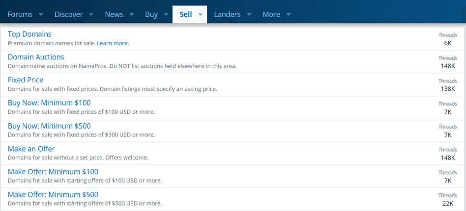Click 'Premium domain names for sale.' description
This screenshot has width=466, height=211.
(x=52, y=43)
